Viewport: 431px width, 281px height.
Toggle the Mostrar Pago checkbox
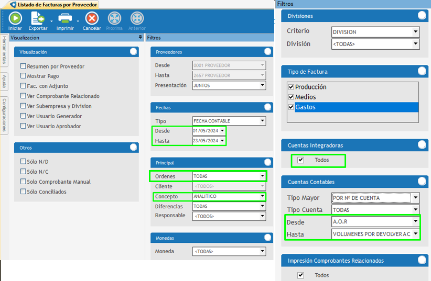[x=23, y=76]
